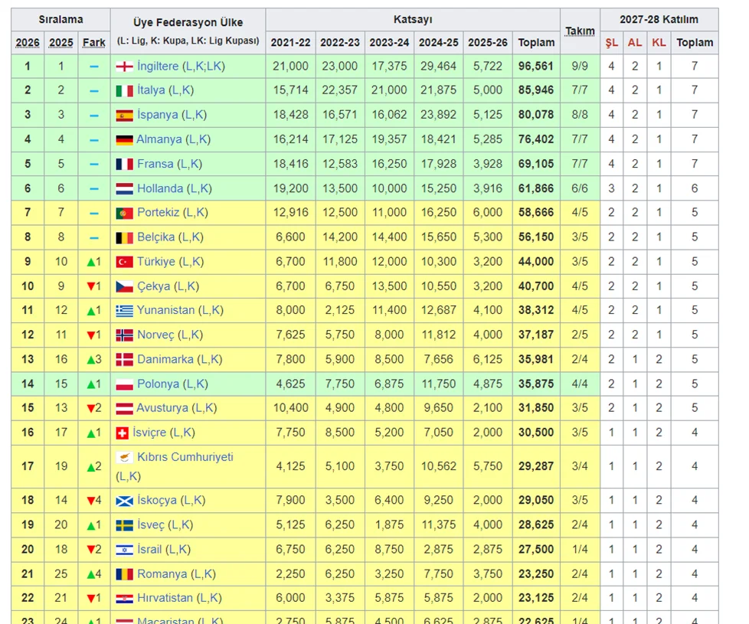Follow the Kıbrıs Cumhuriyeti link
Screen dimensions: 749x624
click(185, 457)
